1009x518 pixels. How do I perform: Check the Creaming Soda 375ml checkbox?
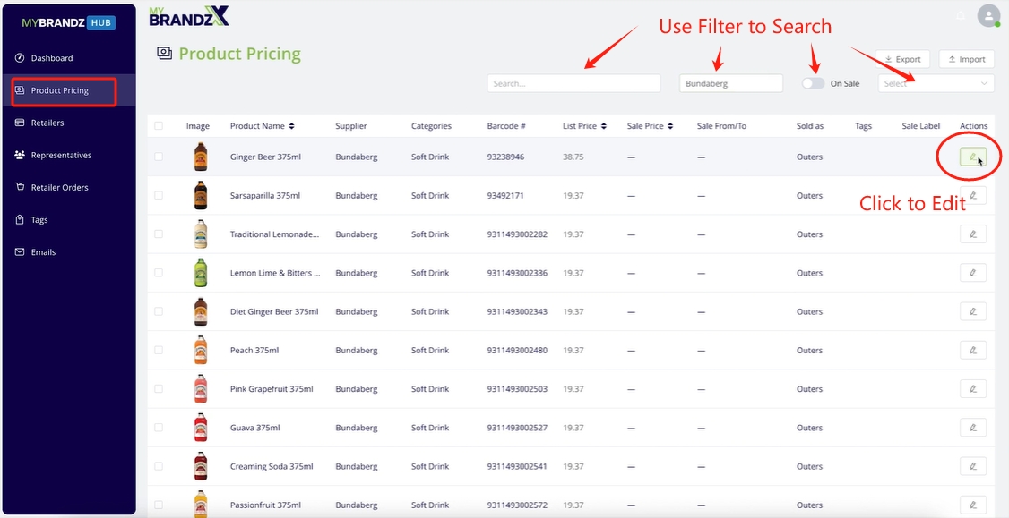tap(159, 466)
